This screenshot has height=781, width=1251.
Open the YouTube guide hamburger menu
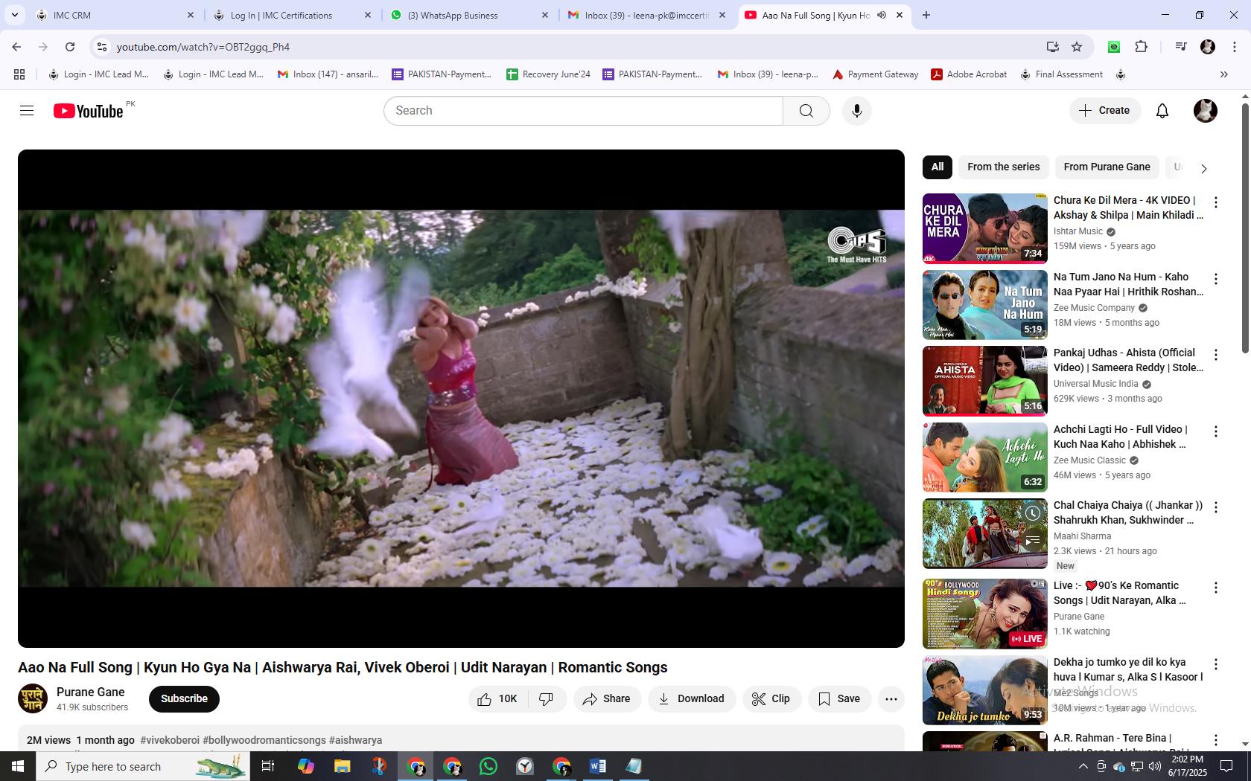[x=27, y=111]
